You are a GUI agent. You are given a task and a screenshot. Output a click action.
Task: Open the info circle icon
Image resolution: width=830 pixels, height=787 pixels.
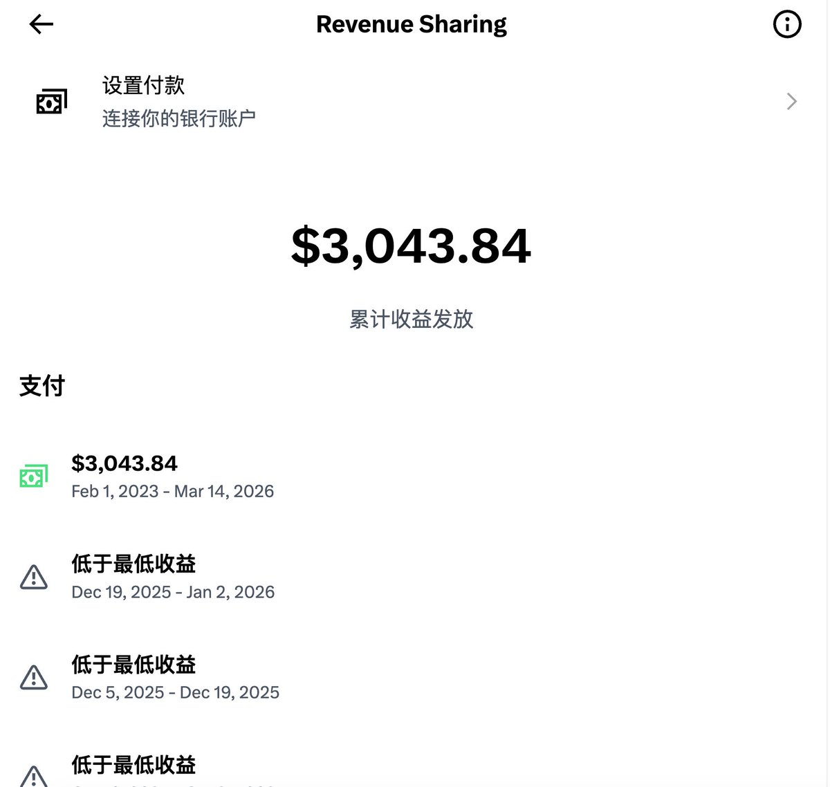click(786, 24)
